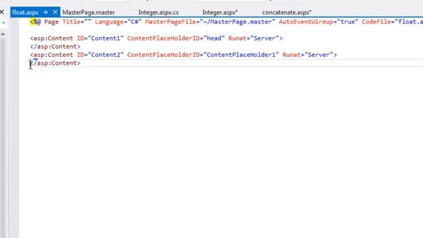Click the scroll-up arrow on the left scrollbar
The height and width of the screenshot is (238, 423).
[3, 34]
